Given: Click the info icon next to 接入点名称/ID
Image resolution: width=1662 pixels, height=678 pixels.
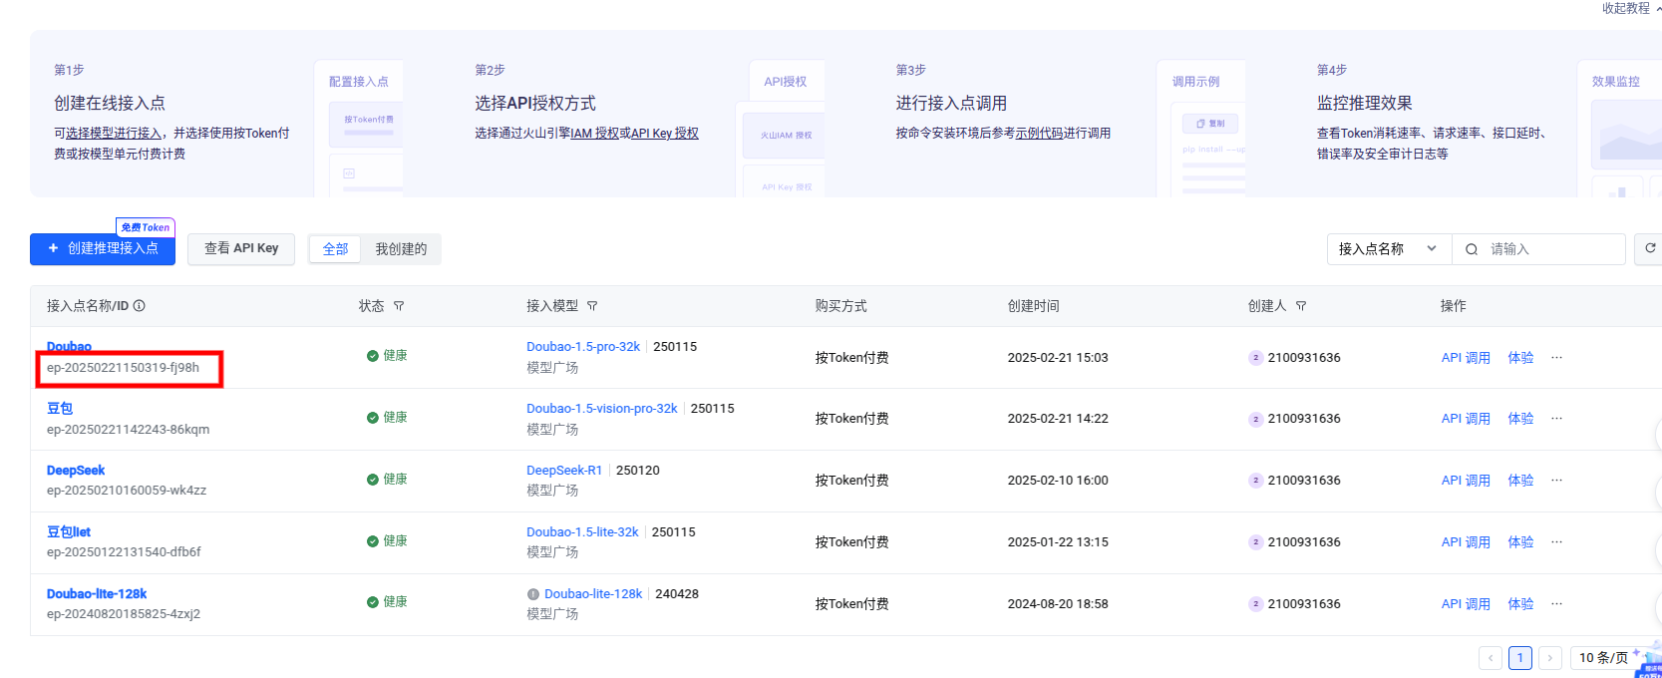Looking at the screenshot, I should (x=140, y=306).
